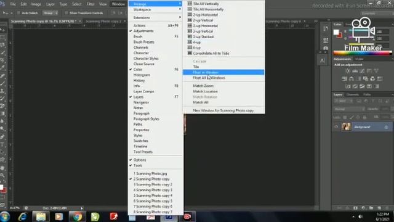The width and height of the screenshot is (394, 222).
Task: Choose Float in Window
Action: [x=223, y=73]
